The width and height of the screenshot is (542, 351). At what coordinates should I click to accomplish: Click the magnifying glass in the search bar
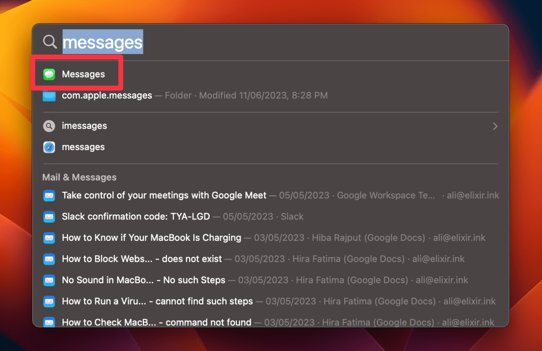point(49,42)
